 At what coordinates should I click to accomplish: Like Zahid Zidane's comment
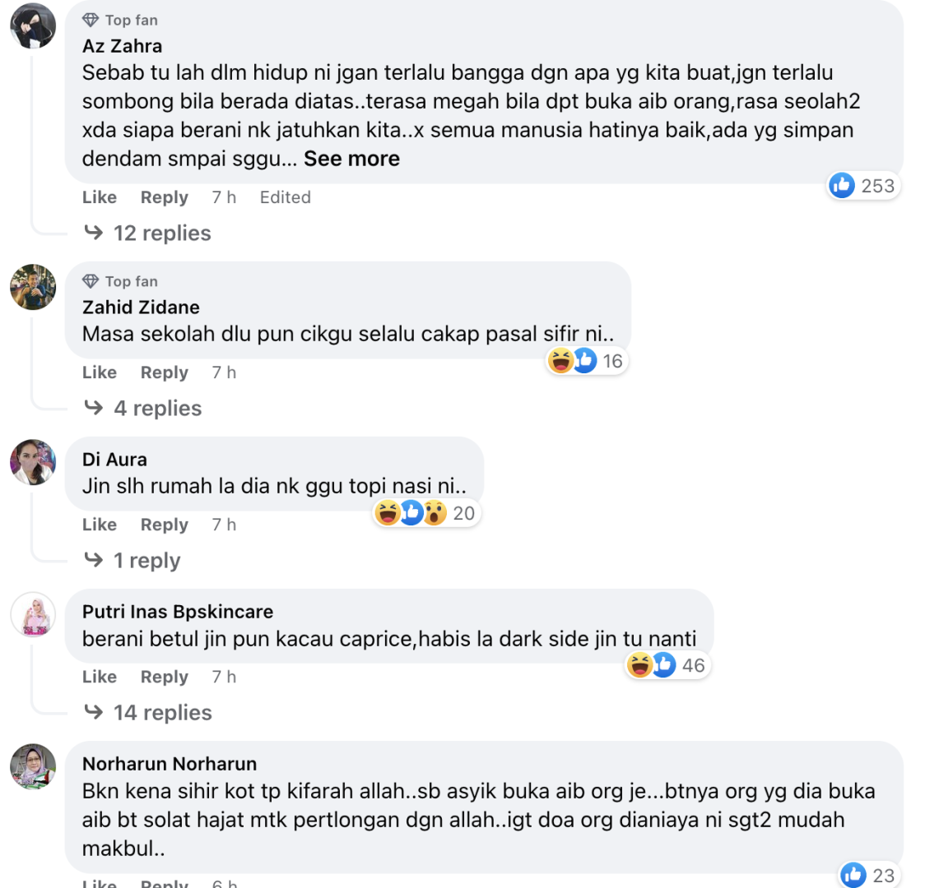click(100, 372)
